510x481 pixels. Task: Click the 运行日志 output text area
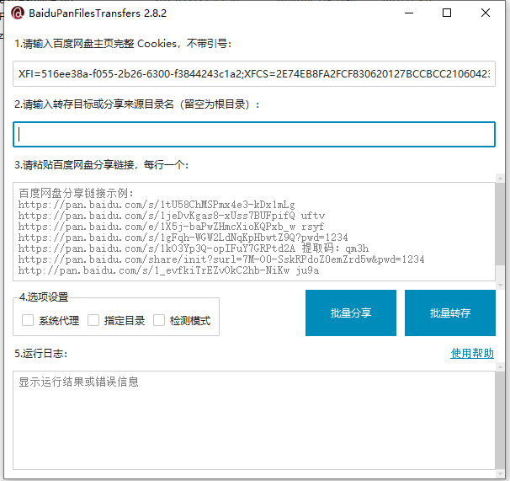pos(252,420)
